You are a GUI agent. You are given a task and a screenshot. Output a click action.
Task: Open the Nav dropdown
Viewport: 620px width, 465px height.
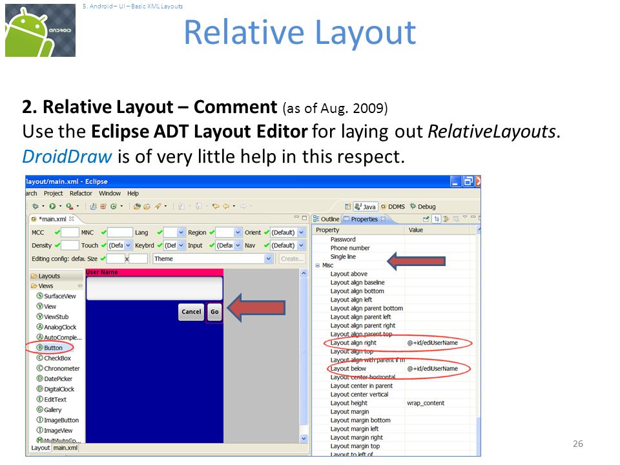302,245
